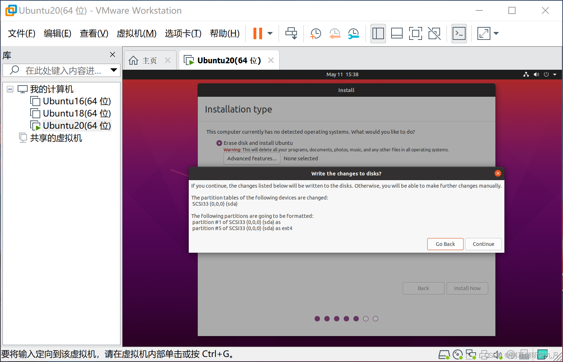The height and width of the screenshot is (362, 563).
Task: Select Ubuntu20(64 位) in the library tree
Action: [x=77, y=125]
